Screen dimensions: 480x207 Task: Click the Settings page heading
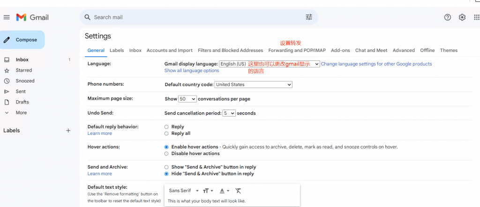[97, 36]
